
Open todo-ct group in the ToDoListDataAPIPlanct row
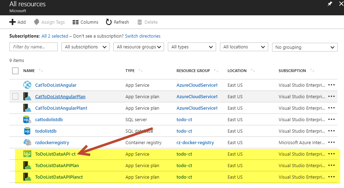[x=184, y=177]
